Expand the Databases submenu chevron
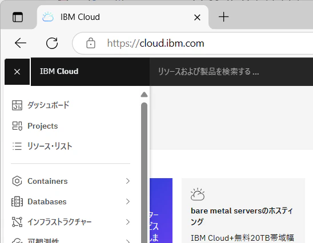This screenshot has height=243, width=313. [128, 201]
